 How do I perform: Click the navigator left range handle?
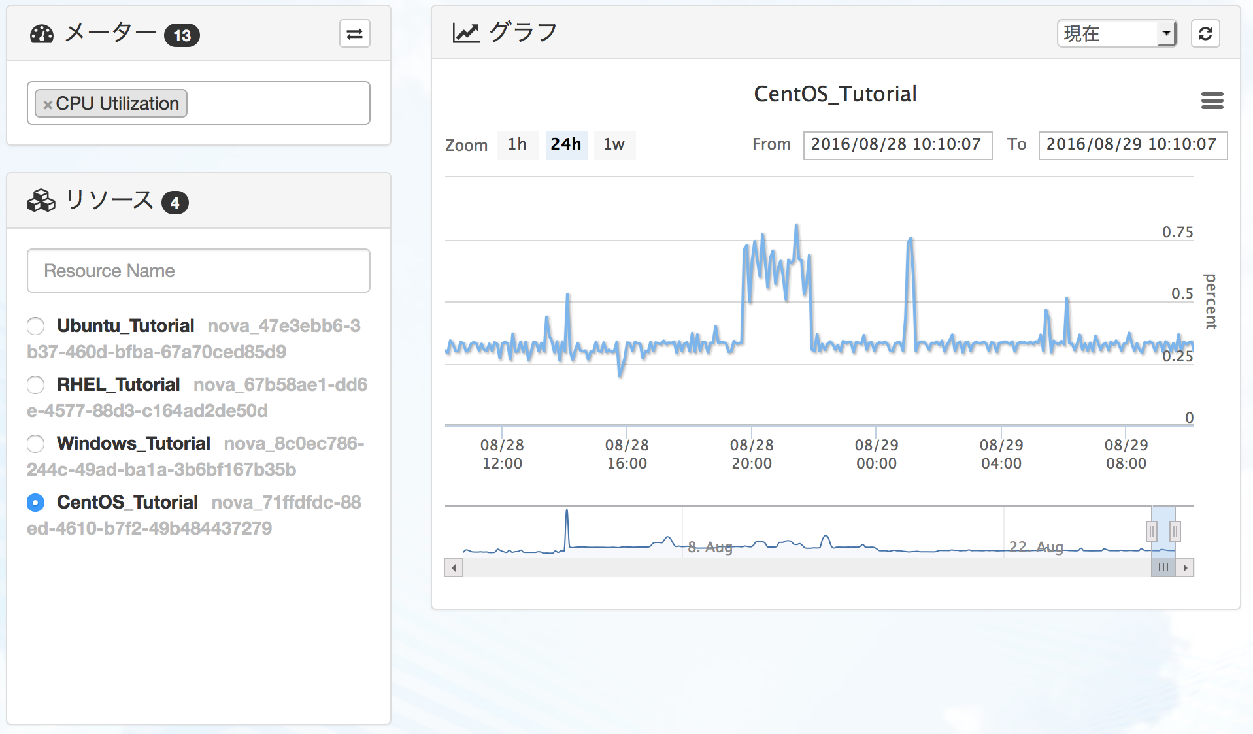1152,531
